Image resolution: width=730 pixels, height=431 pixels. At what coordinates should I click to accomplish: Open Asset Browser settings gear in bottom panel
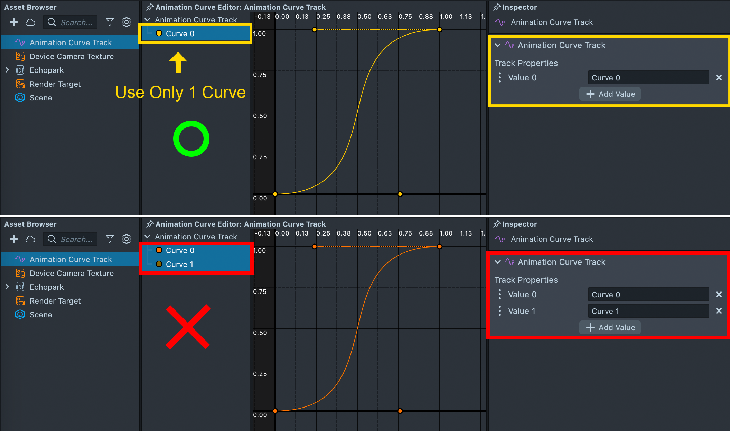point(127,239)
